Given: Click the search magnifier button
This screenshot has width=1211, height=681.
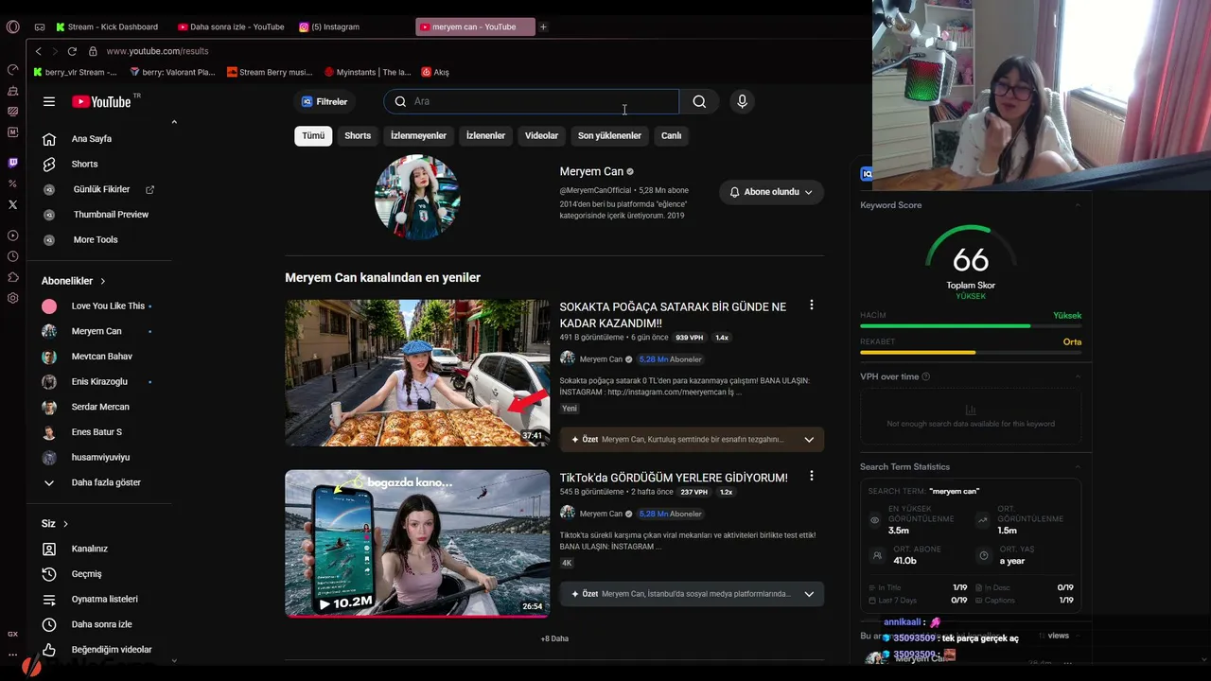Looking at the screenshot, I should [699, 101].
